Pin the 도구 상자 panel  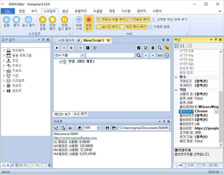pos(43,40)
